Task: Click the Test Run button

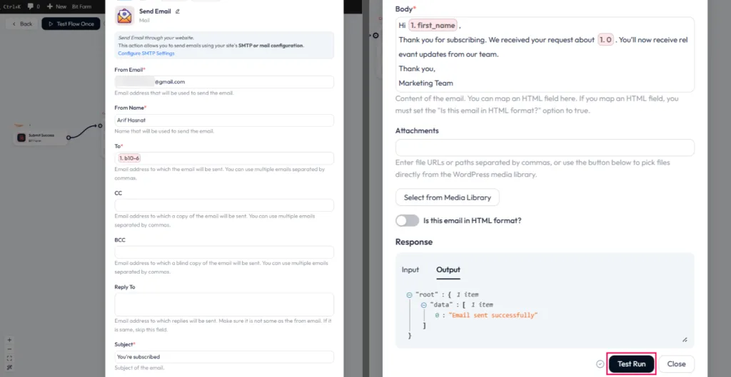Action: point(631,364)
